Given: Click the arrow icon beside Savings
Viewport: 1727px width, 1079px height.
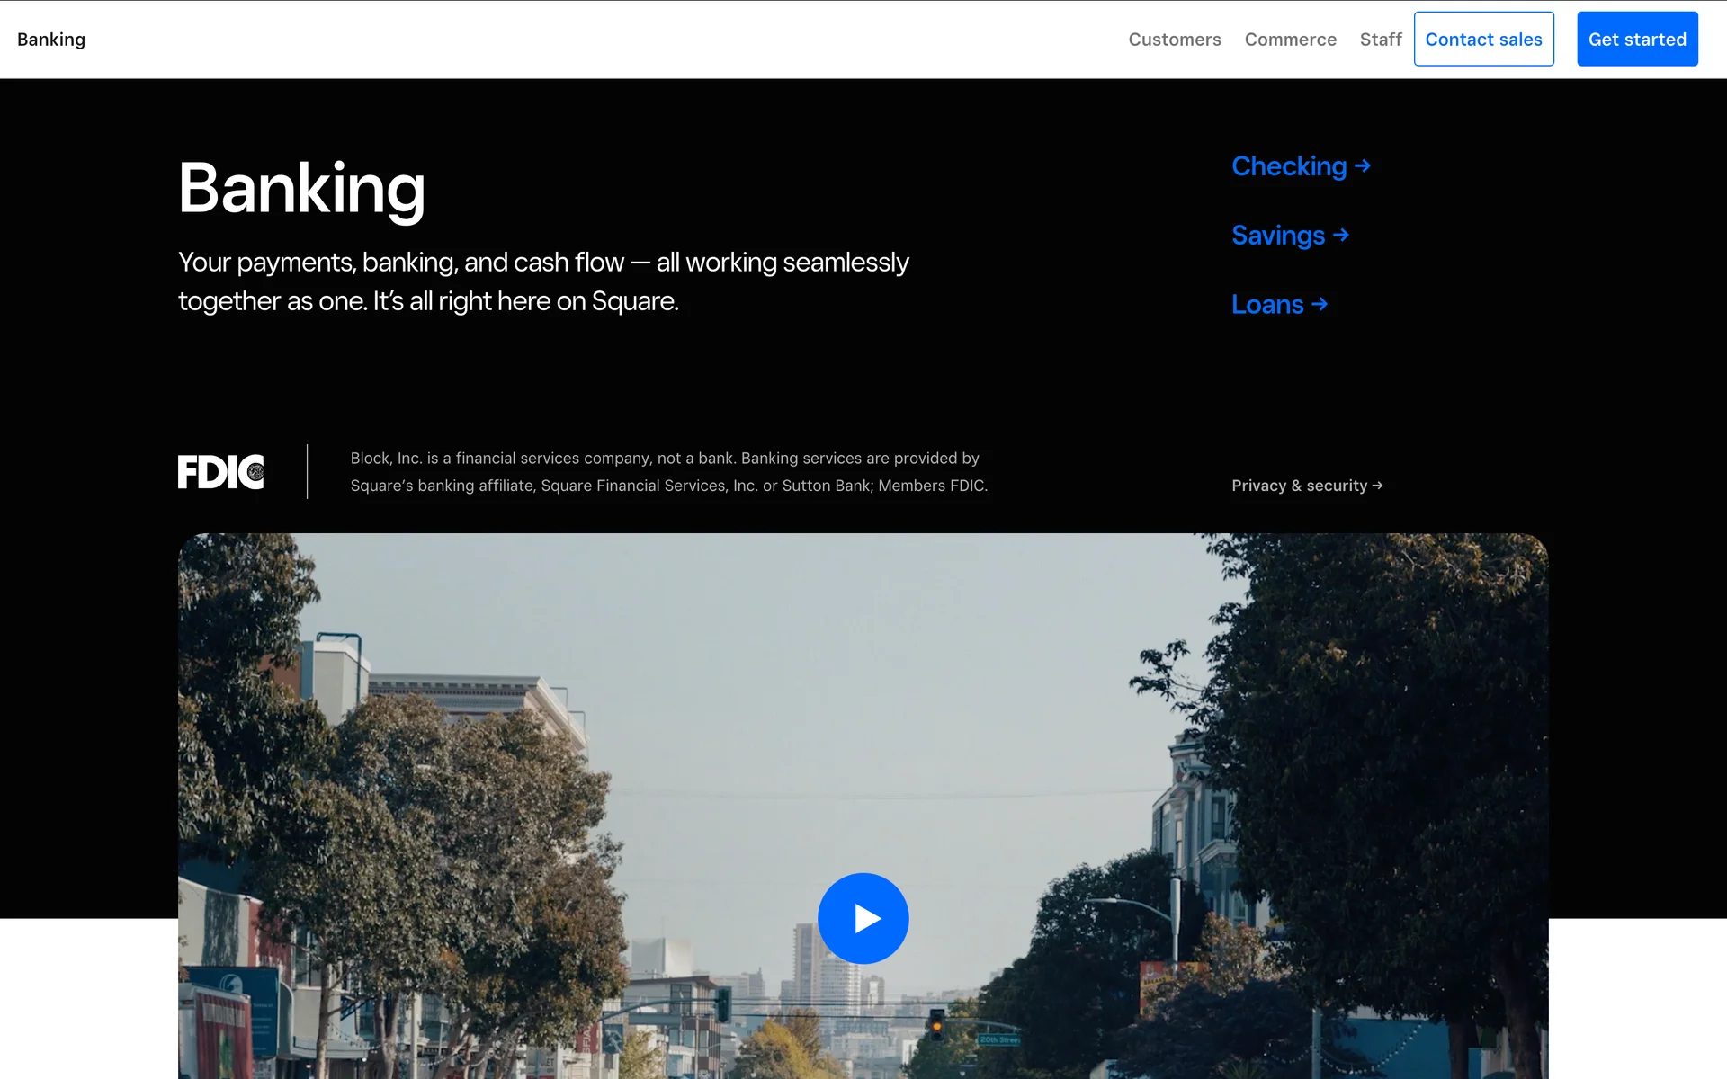Looking at the screenshot, I should (x=1341, y=235).
